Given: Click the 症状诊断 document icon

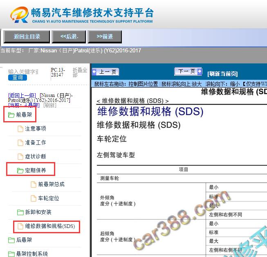Looking at the screenshot, I should 20,156.
